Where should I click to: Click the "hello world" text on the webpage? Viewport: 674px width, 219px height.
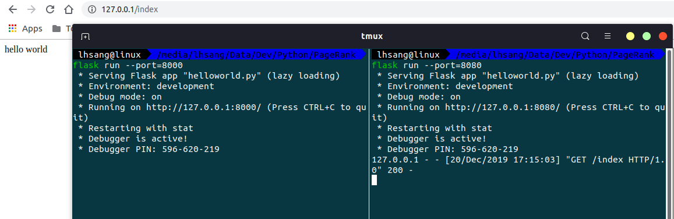[x=26, y=50]
